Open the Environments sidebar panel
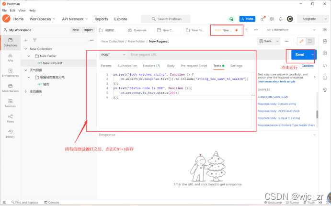 tap(10, 73)
